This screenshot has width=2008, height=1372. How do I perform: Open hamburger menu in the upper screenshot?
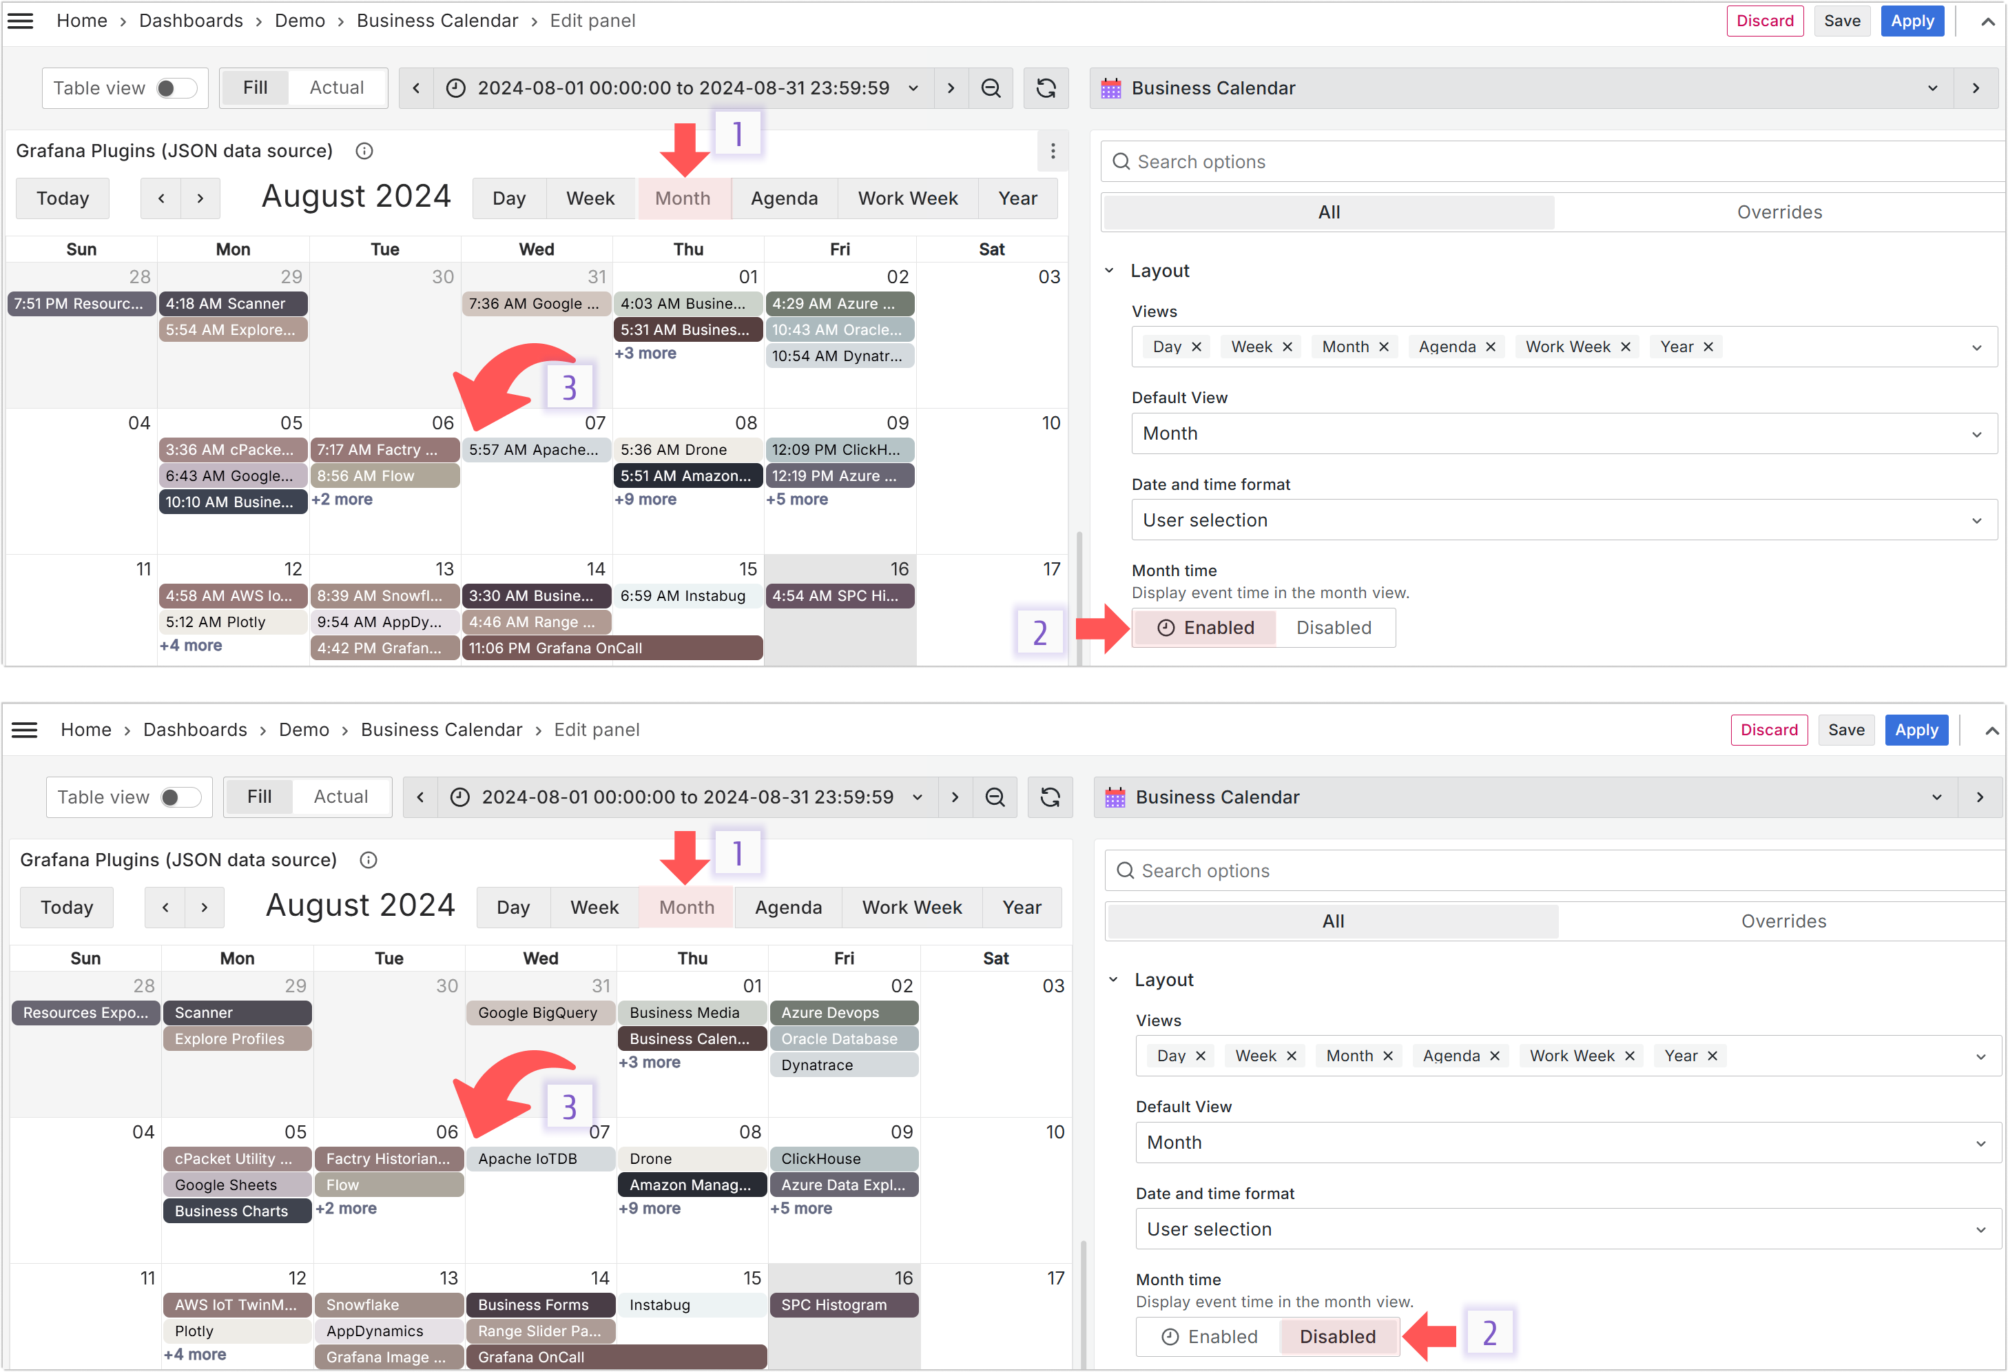(20, 21)
